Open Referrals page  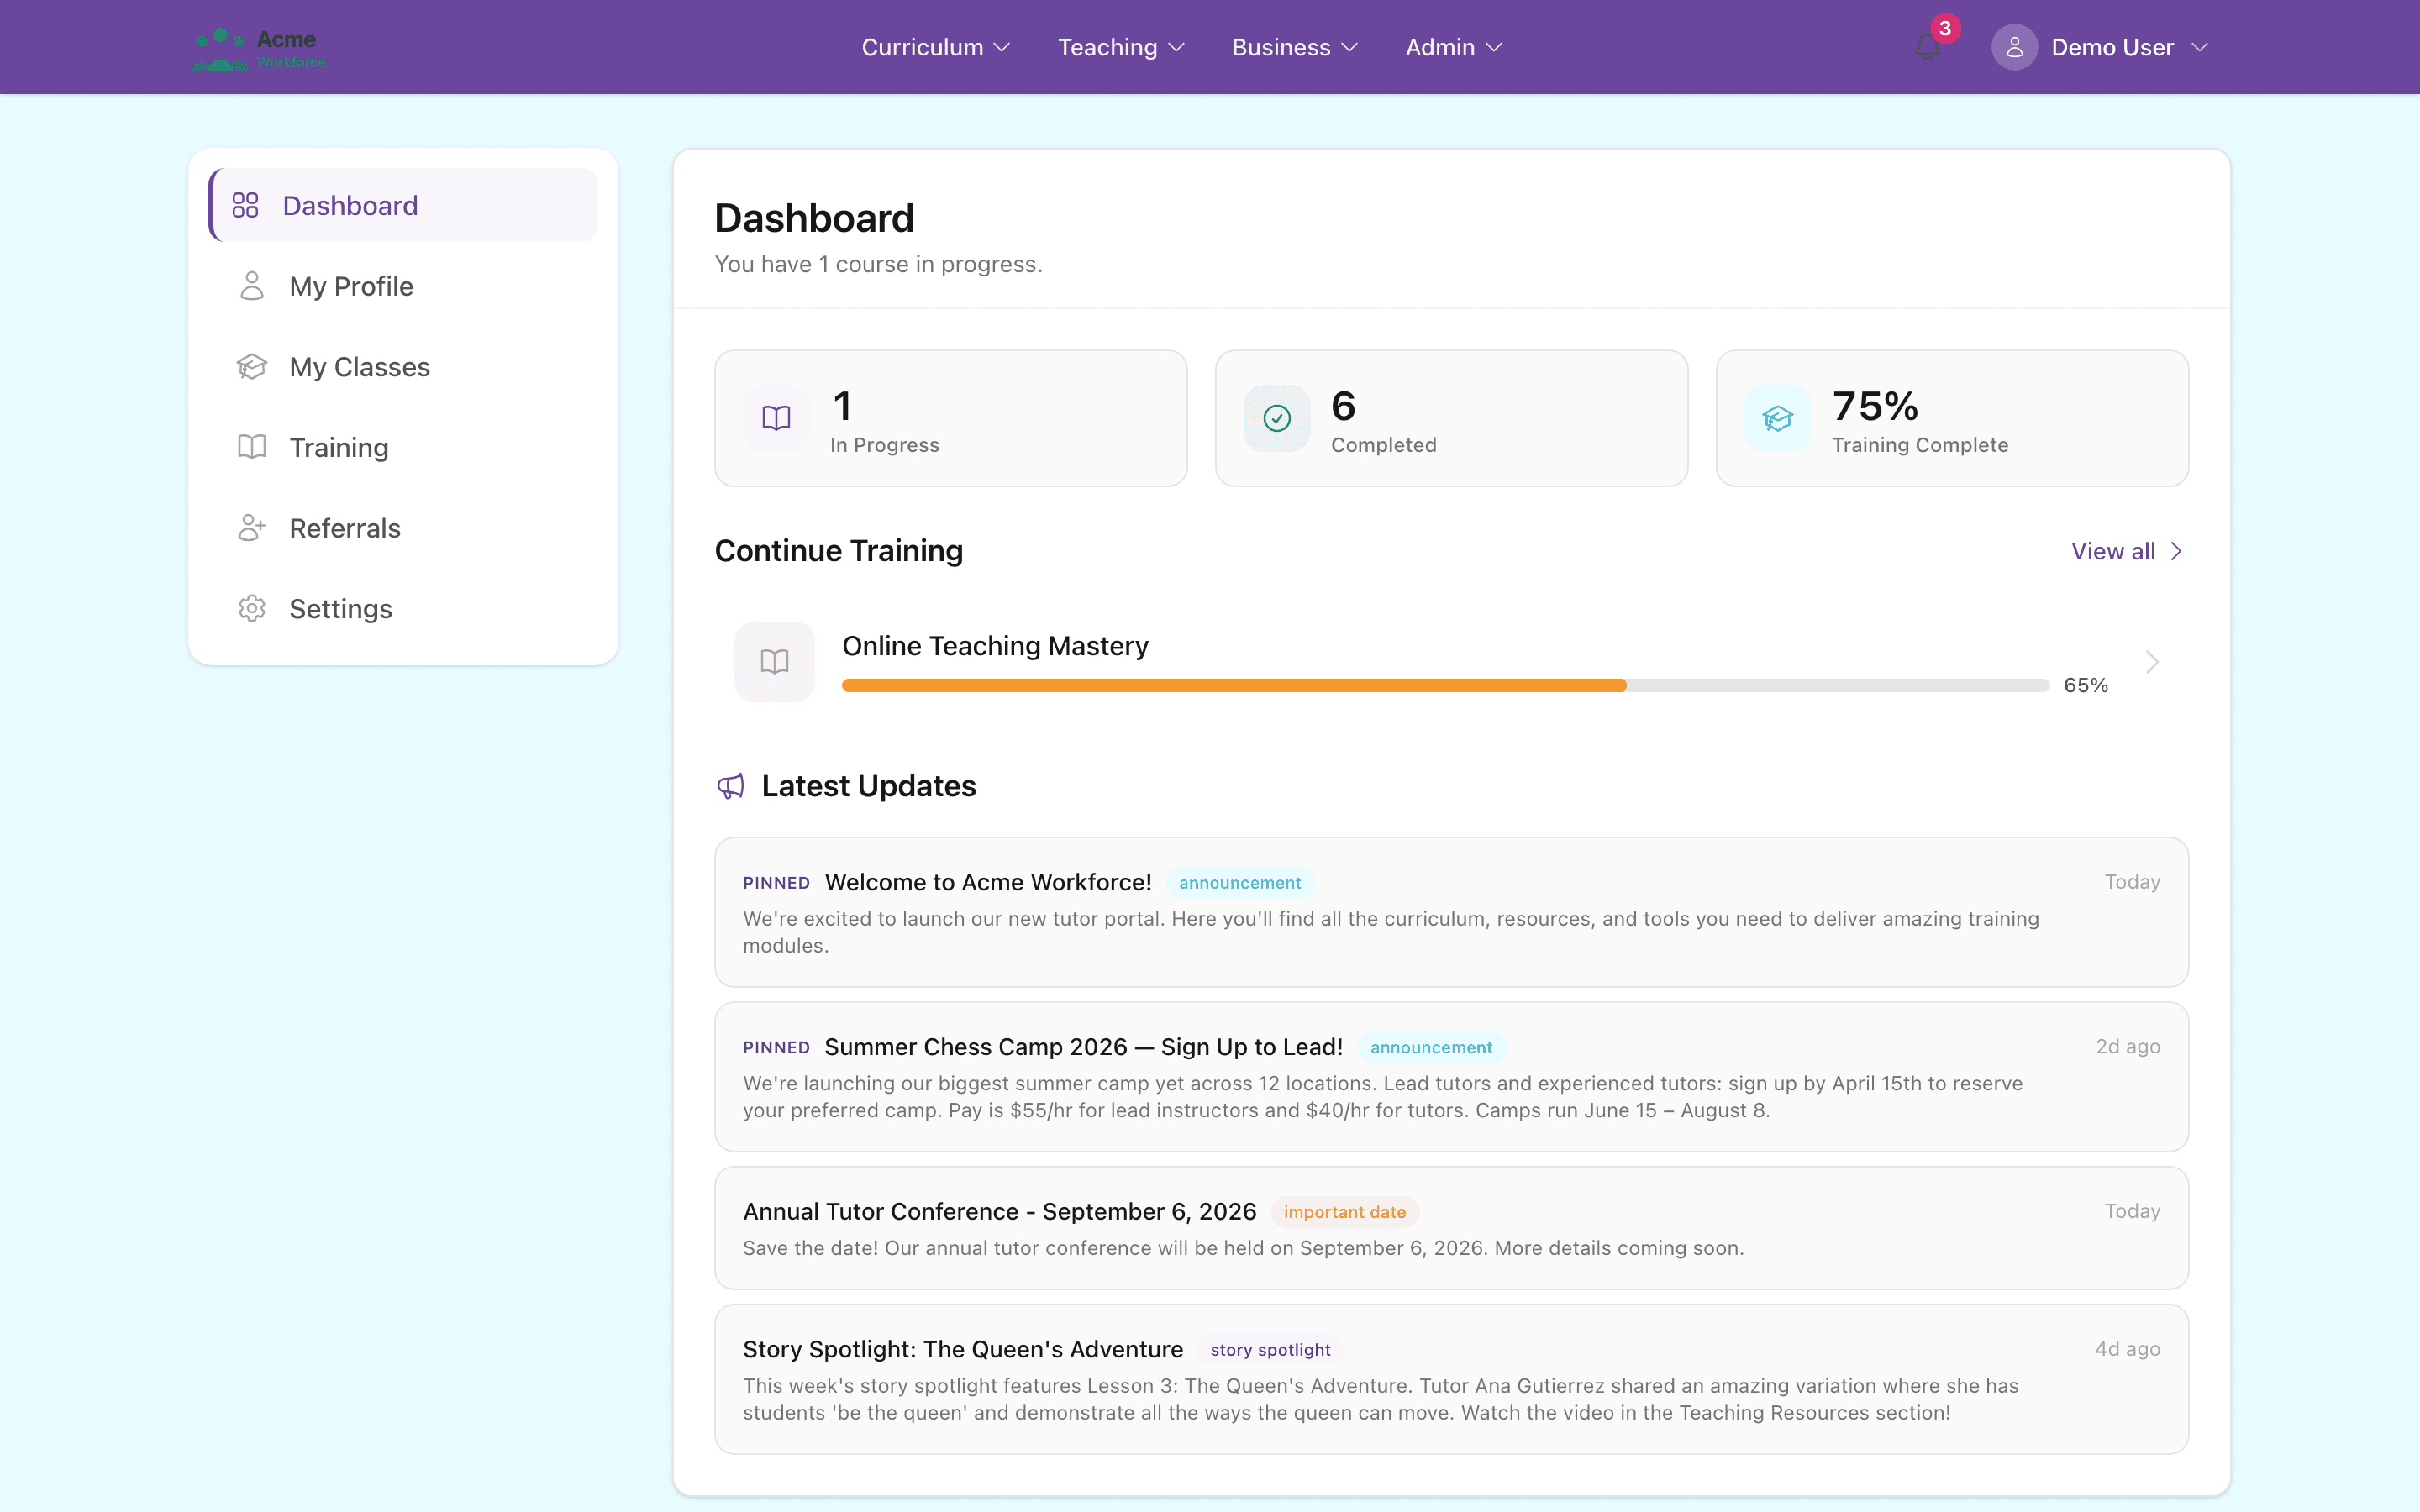click(x=404, y=528)
